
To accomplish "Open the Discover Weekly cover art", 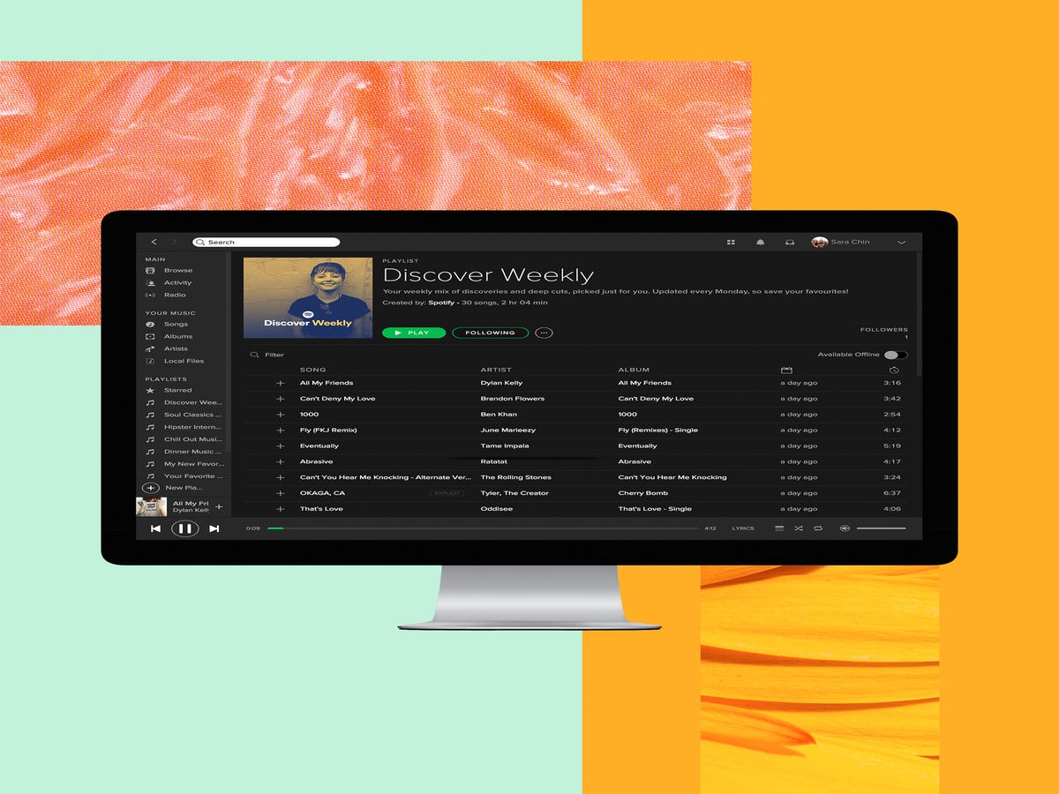I will [308, 297].
